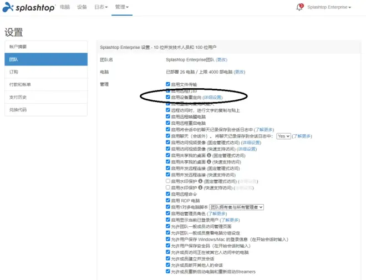This screenshot has height=280, width=366.
Task: Select 兑换代码 in the sidebar
Action: (x=46, y=110)
